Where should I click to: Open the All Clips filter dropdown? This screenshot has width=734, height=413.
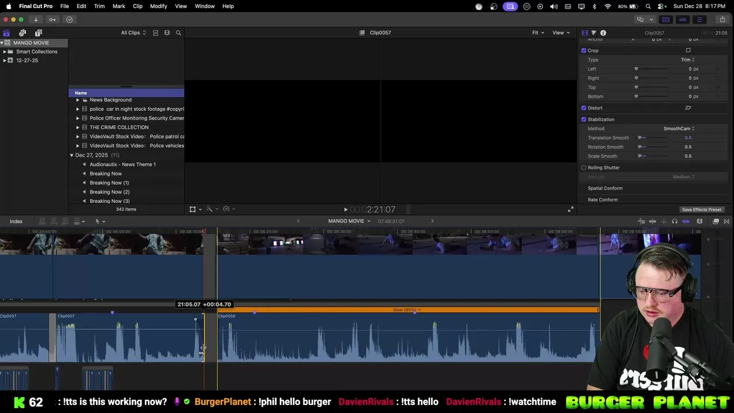tap(133, 33)
